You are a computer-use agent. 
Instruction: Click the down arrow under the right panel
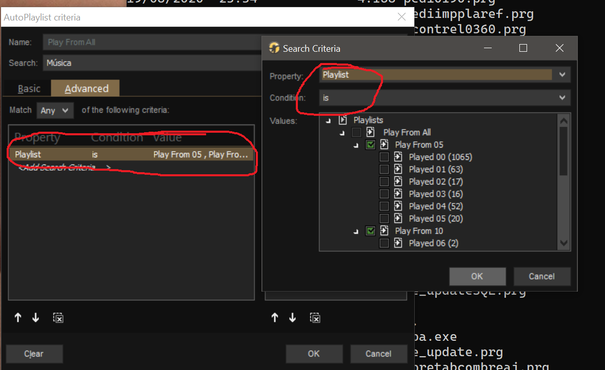click(x=292, y=318)
